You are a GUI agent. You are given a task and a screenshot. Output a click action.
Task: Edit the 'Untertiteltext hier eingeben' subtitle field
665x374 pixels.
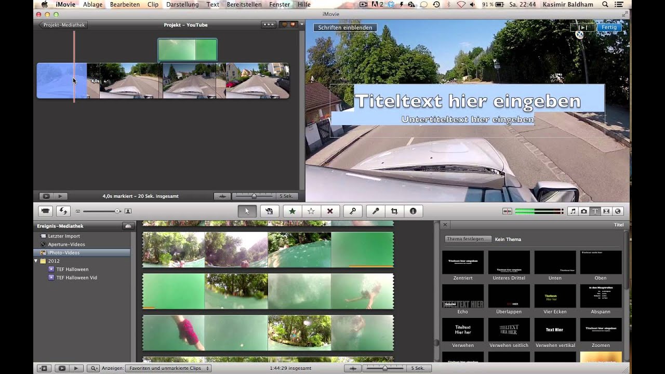tap(468, 119)
